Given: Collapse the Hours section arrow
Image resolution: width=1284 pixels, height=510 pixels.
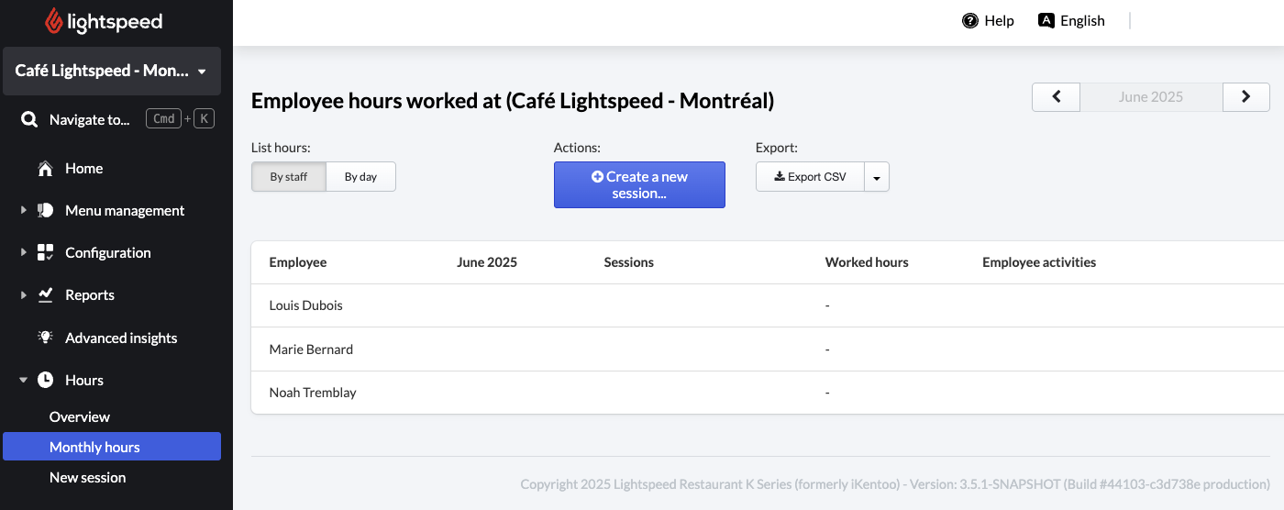Looking at the screenshot, I should tap(24, 380).
